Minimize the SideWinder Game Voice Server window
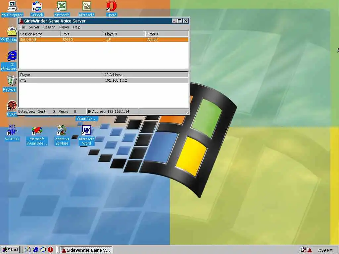This screenshot has height=254, width=339. [x=174, y=21]
